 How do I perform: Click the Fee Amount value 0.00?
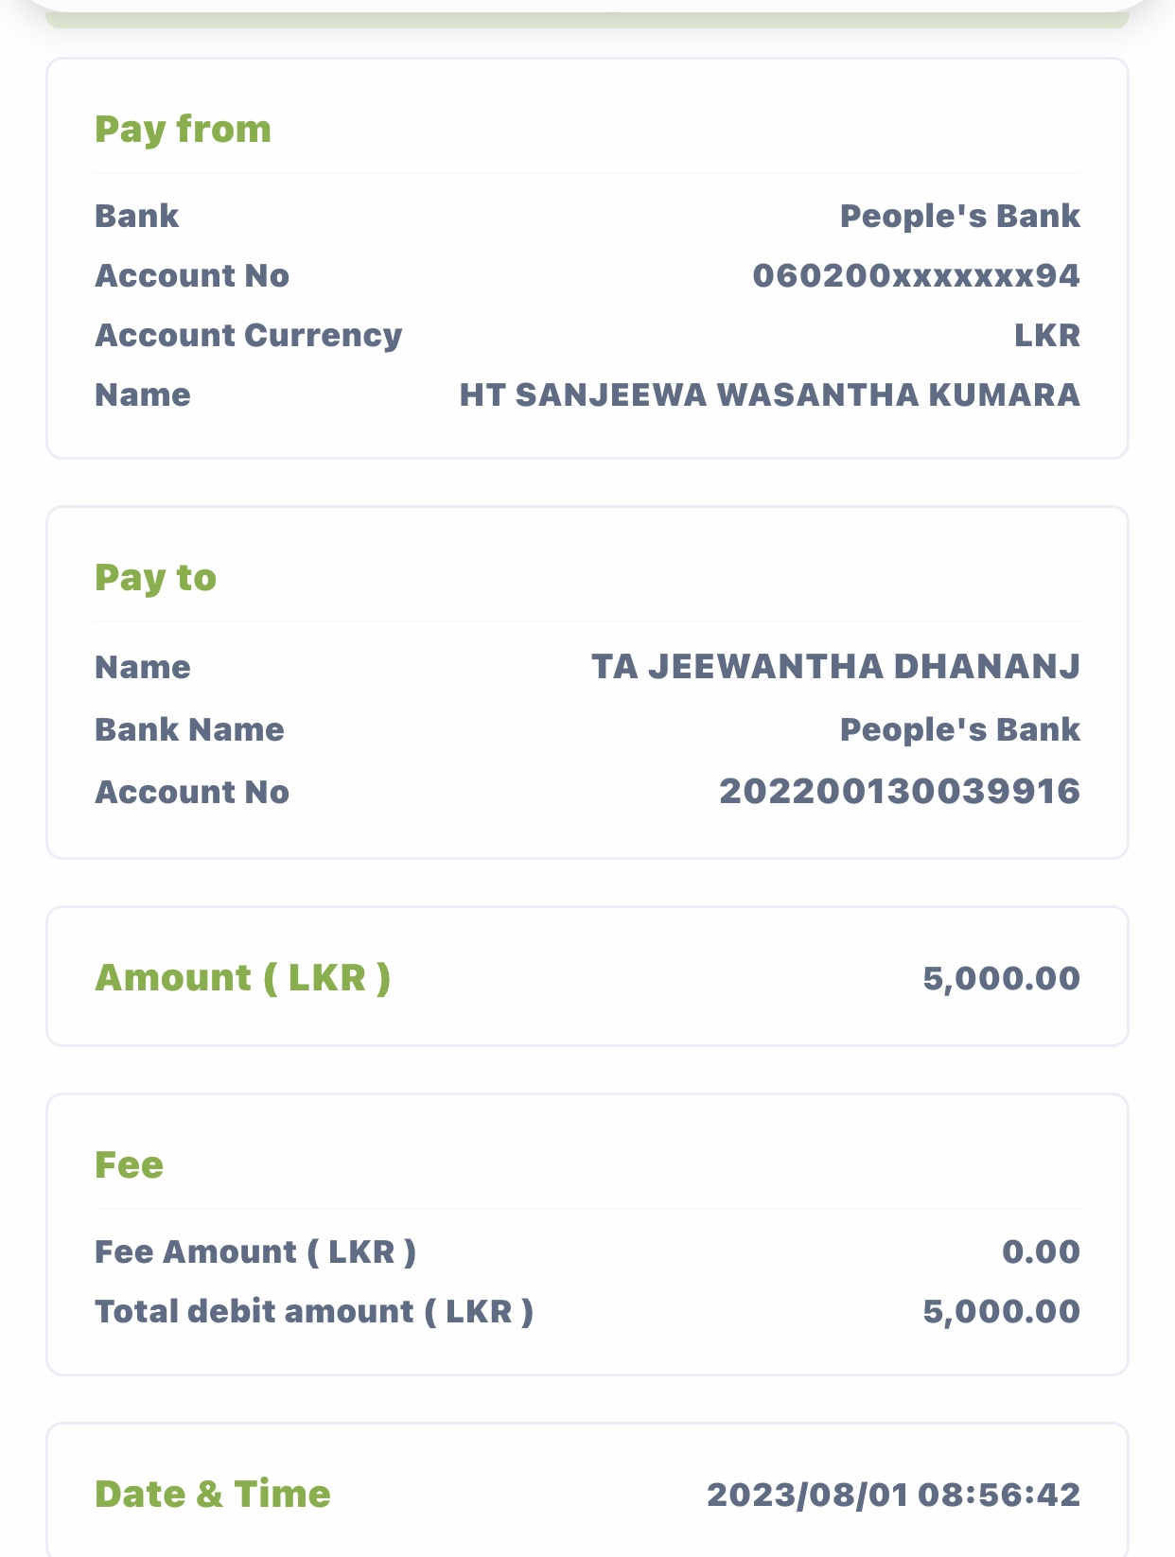point(1041,1252)
